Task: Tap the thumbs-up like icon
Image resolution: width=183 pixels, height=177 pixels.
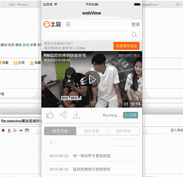Action: (x=50, y=115)
